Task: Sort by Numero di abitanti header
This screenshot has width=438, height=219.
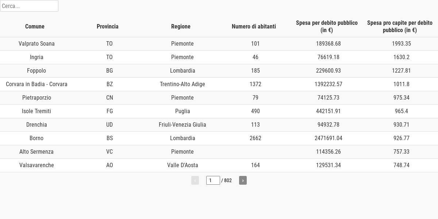Action: 254,26
